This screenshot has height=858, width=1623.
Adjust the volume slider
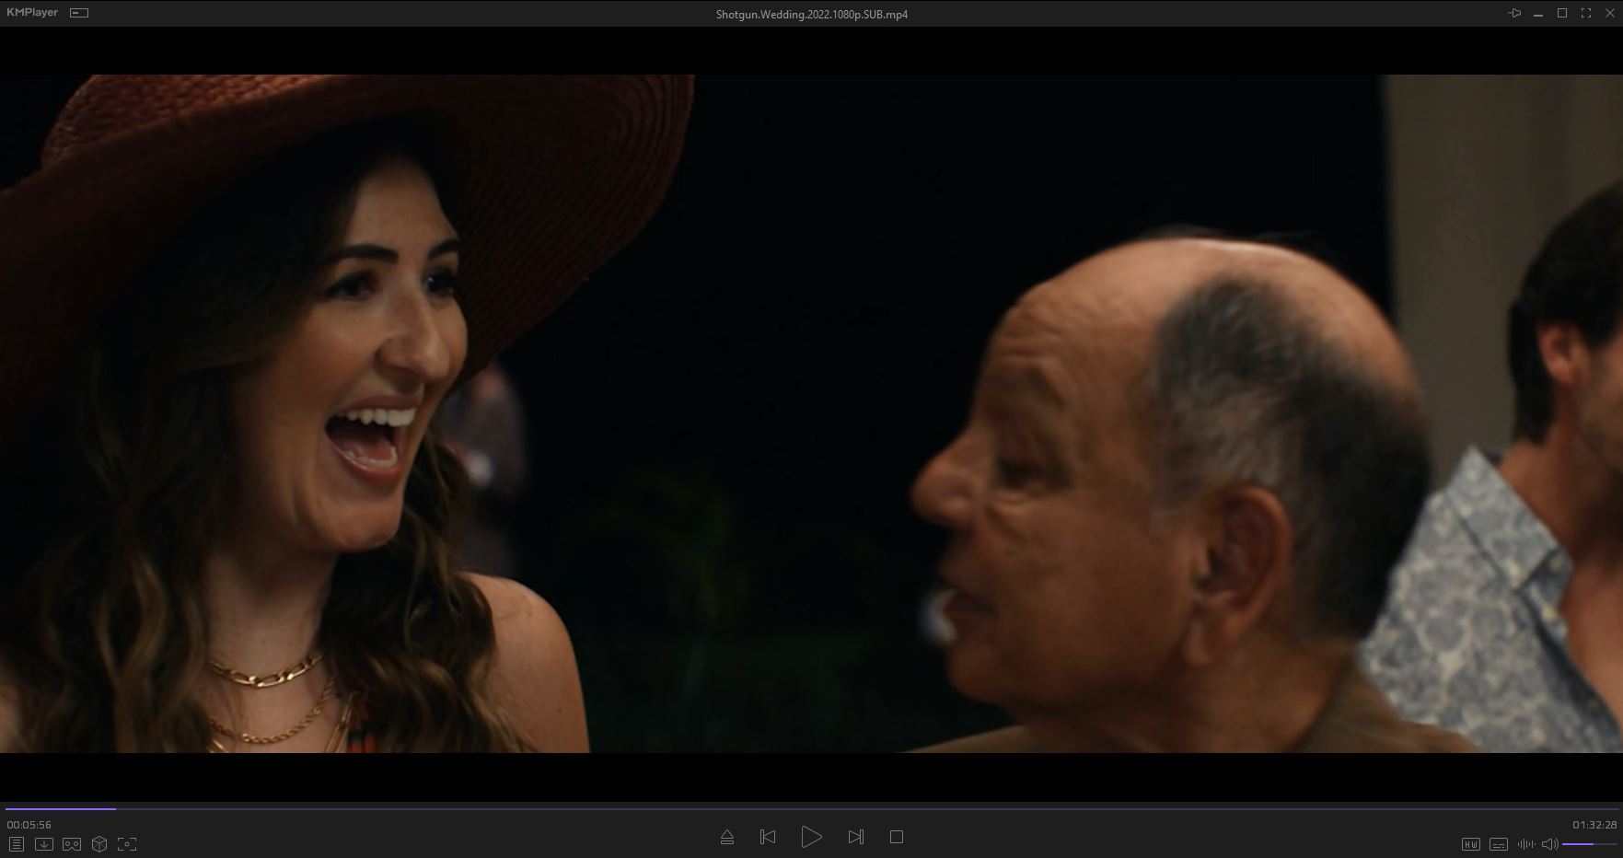pos(1589,844)
